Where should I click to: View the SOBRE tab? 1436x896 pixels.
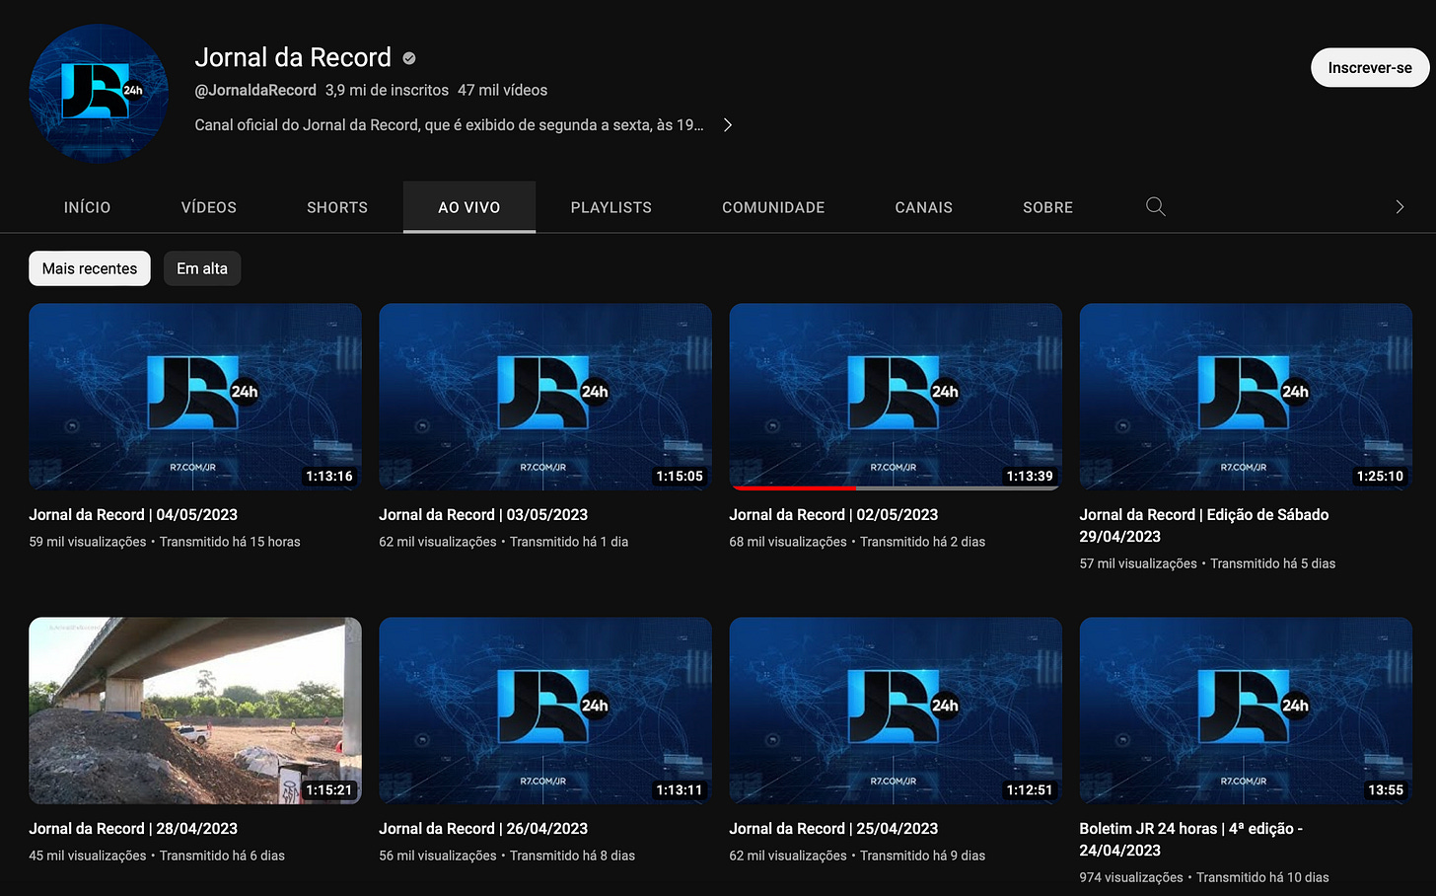pos(1047,207)
